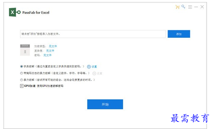Click the 加密类型 label
Screen dimensions: 212x129
(40, 46)
